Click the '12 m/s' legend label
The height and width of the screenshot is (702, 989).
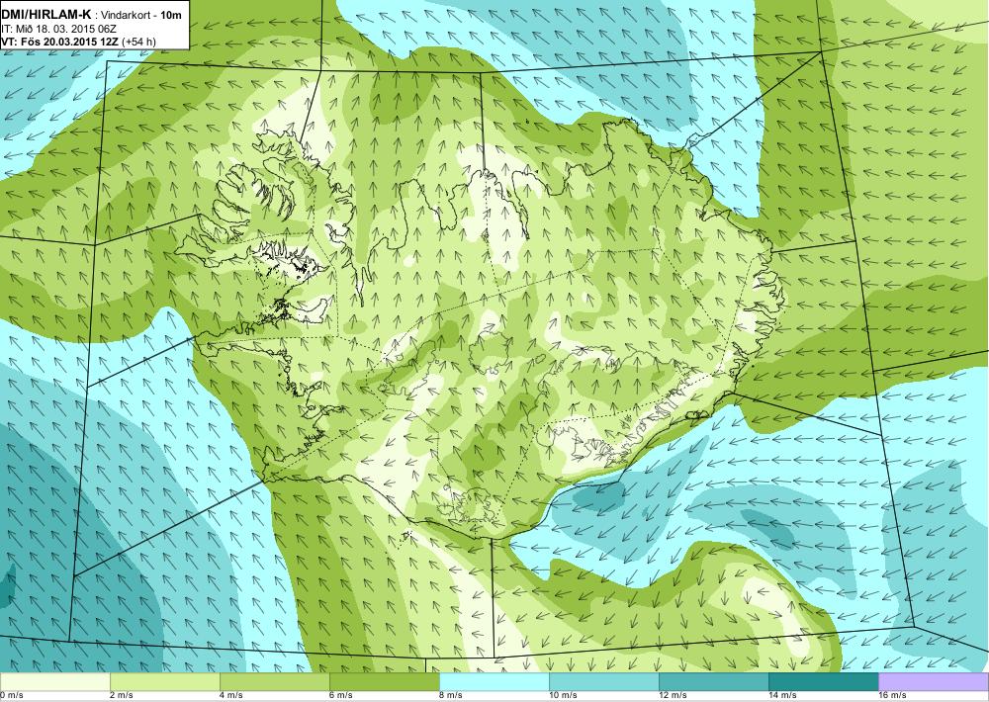click(x=673, y=696)
